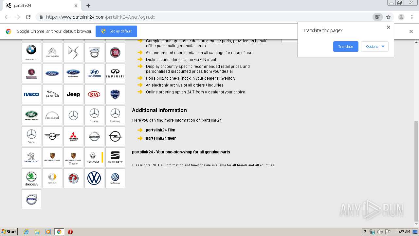Open the Porsche catalog tile
The width and height of the screenshot is (419, 236).
tap(52, 157)
